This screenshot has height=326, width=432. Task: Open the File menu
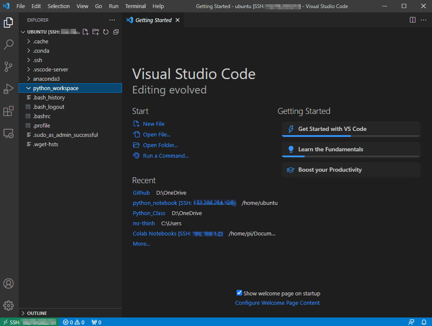tap(21, 6)
